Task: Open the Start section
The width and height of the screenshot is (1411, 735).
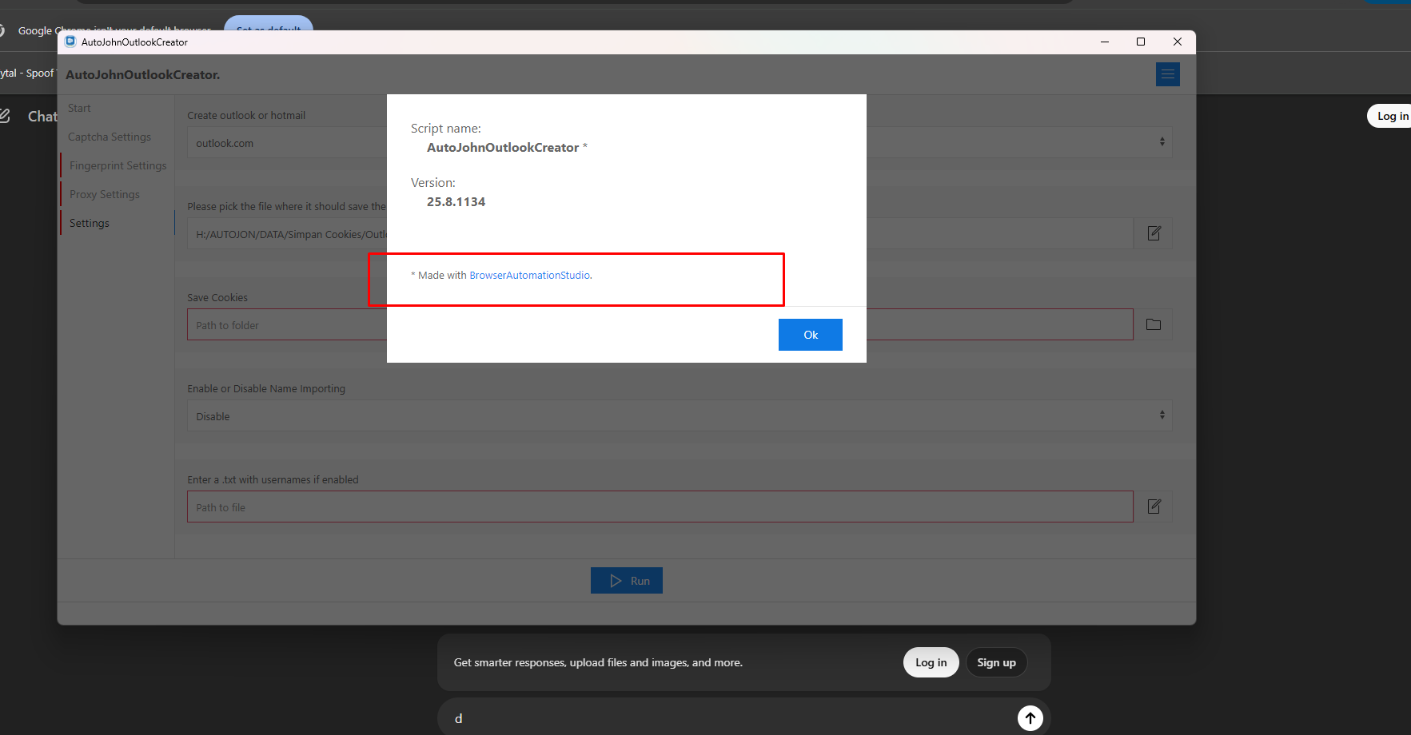Action: [x=79, y=107]
